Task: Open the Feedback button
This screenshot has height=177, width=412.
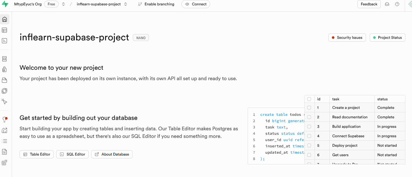Action: pyautogui.click(x=369, y=4)
